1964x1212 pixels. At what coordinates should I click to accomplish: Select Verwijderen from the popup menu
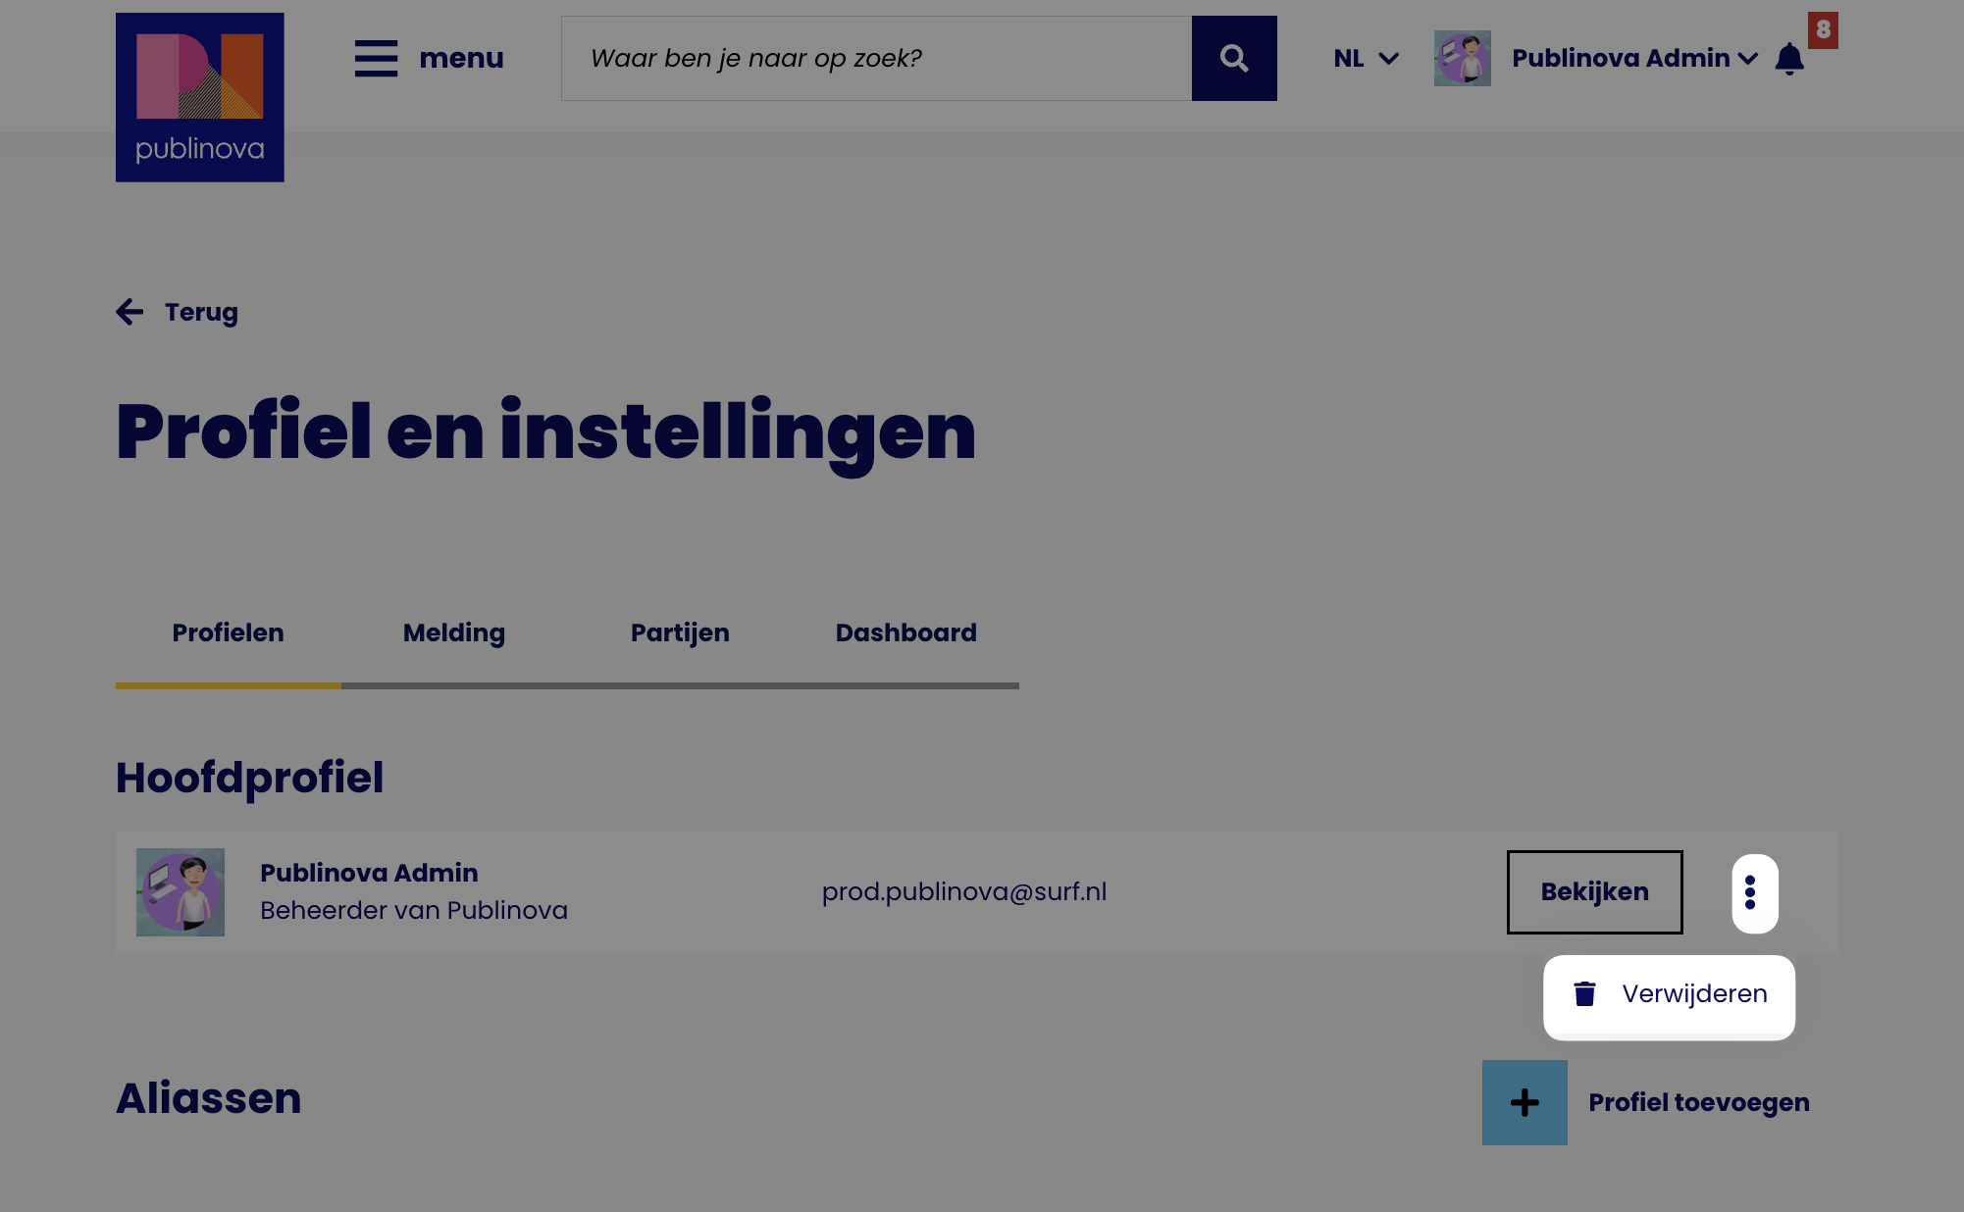click(x=1693, y=994)
